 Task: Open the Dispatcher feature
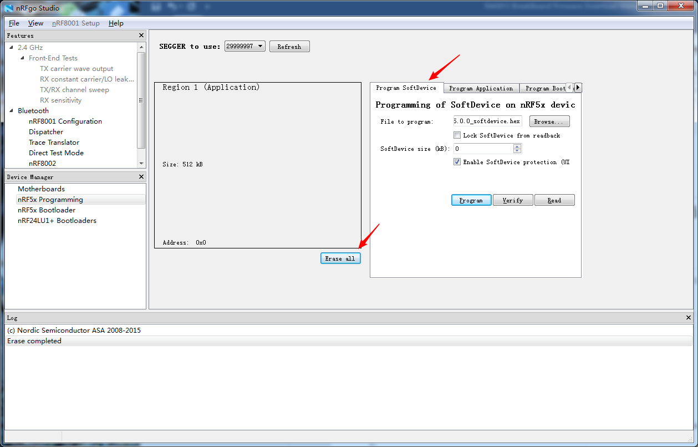(46, 132)
